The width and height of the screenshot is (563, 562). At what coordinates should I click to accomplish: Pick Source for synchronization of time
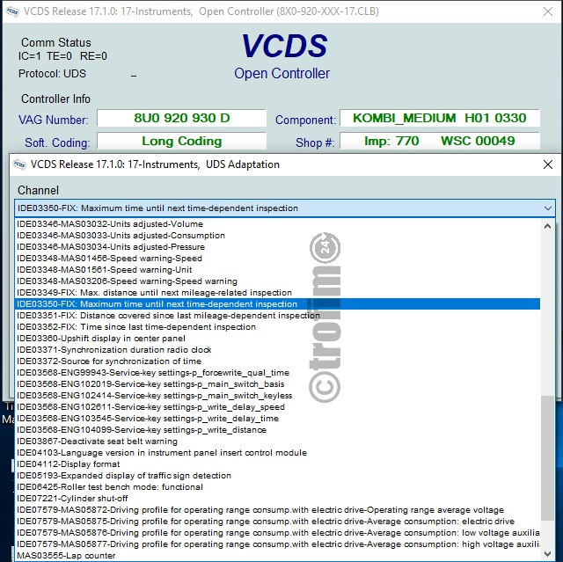point(278,361)
